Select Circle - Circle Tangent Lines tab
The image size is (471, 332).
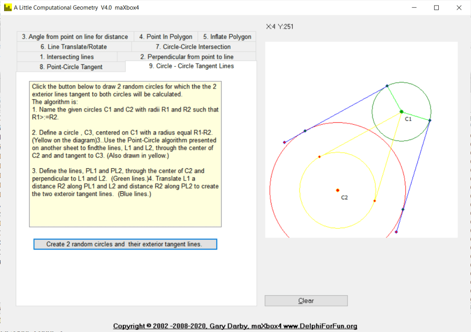click(191, 66)
